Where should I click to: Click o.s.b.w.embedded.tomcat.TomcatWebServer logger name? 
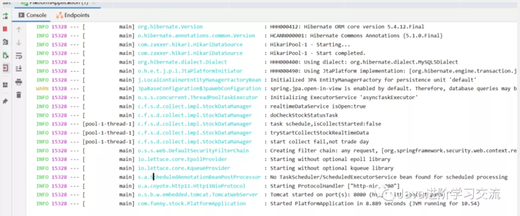click(197, 195)
